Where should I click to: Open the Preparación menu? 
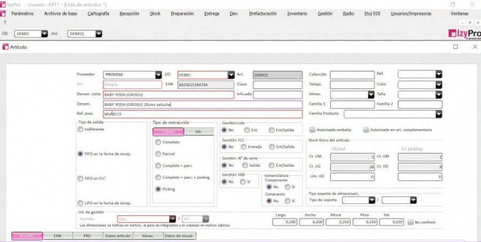tap(182, 13)
